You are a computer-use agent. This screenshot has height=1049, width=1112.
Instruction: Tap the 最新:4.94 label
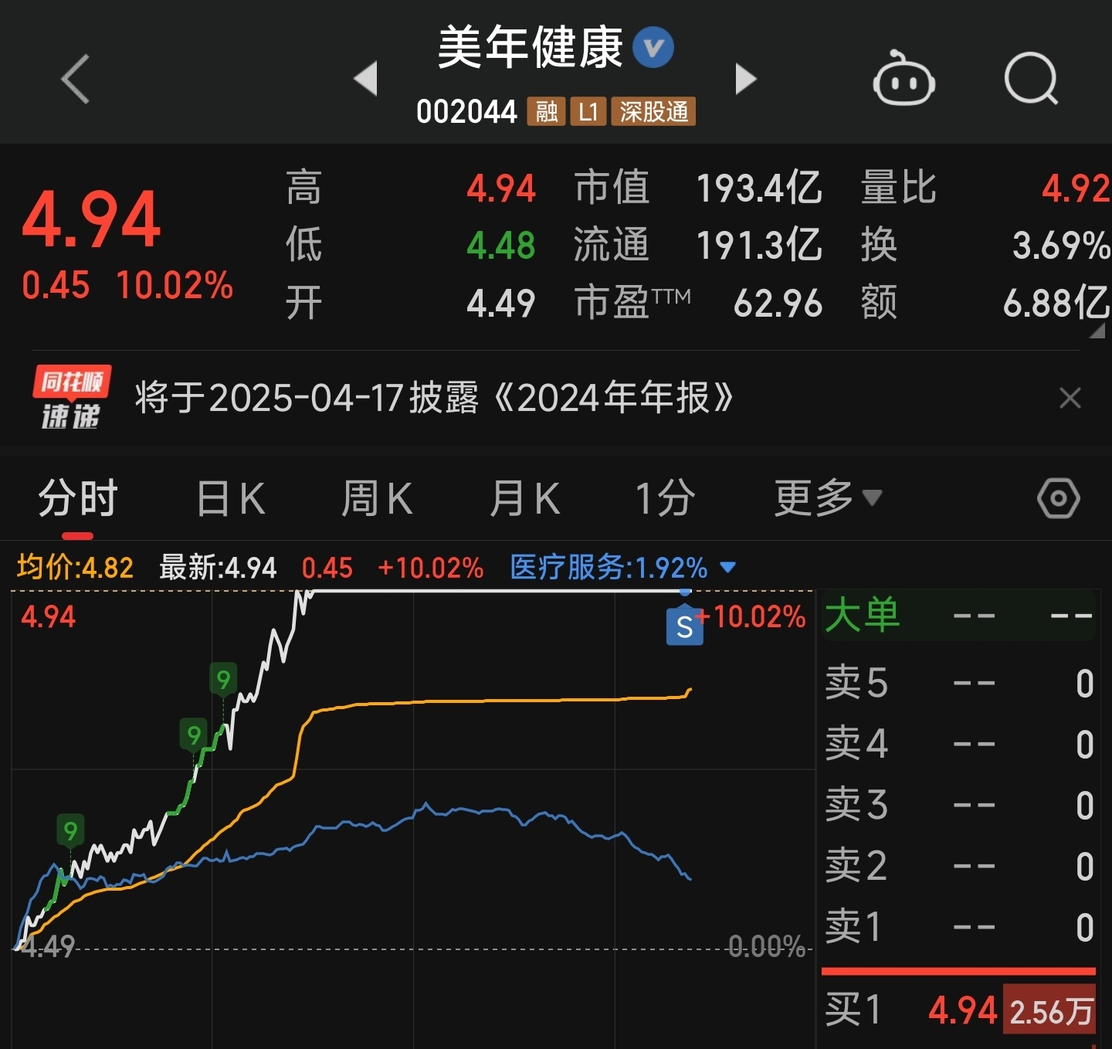tap(218, 568)
